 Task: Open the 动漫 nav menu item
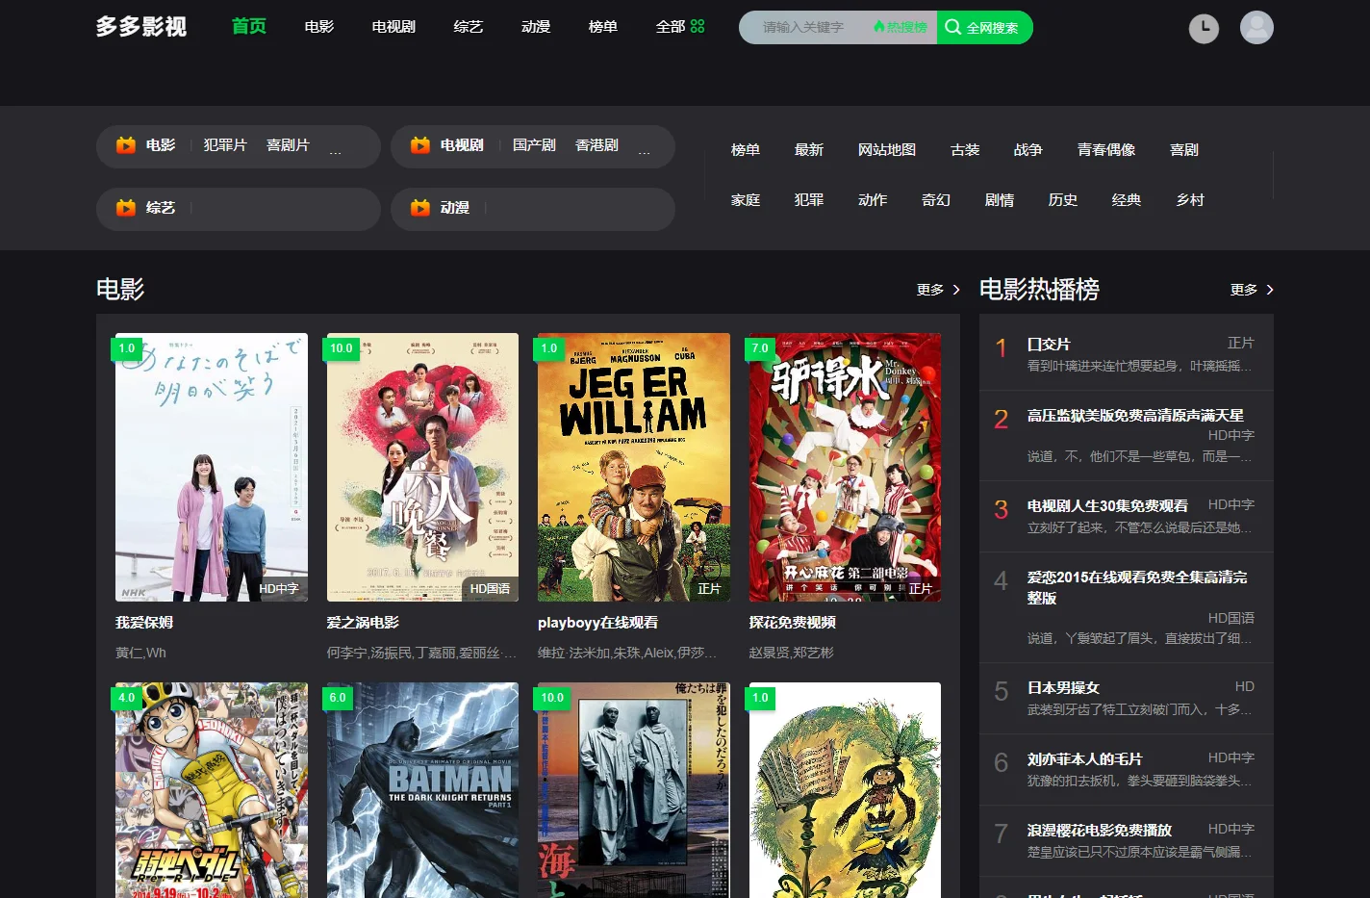tap(536, 27)
